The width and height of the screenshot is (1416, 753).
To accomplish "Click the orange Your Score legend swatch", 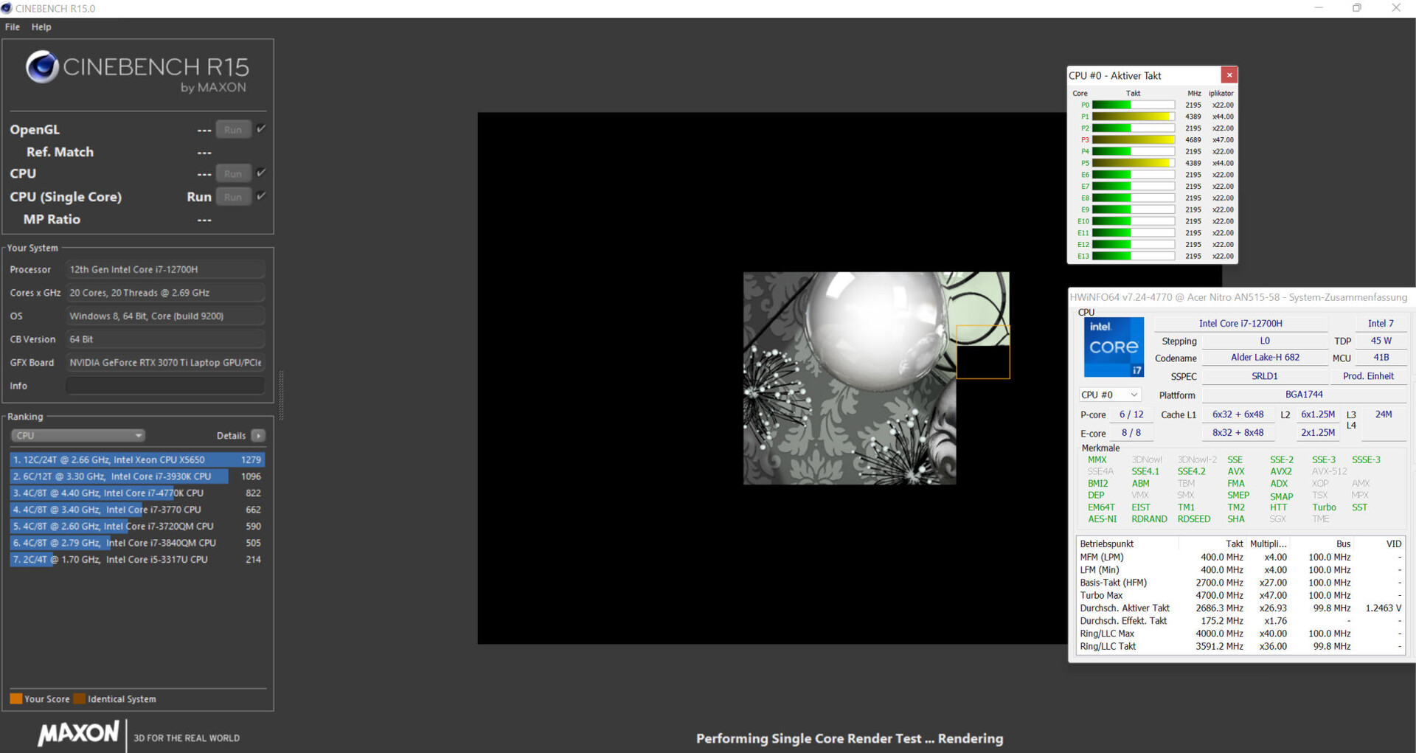I will pyautogui.click(x=15, y=698).
